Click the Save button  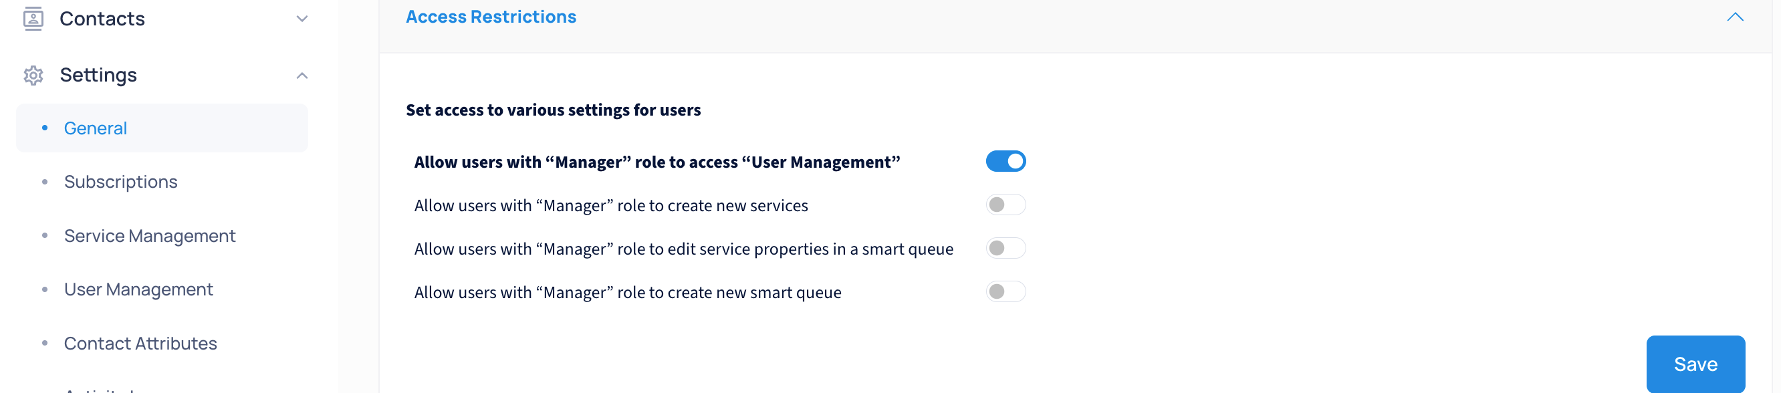pos(1695,364)
